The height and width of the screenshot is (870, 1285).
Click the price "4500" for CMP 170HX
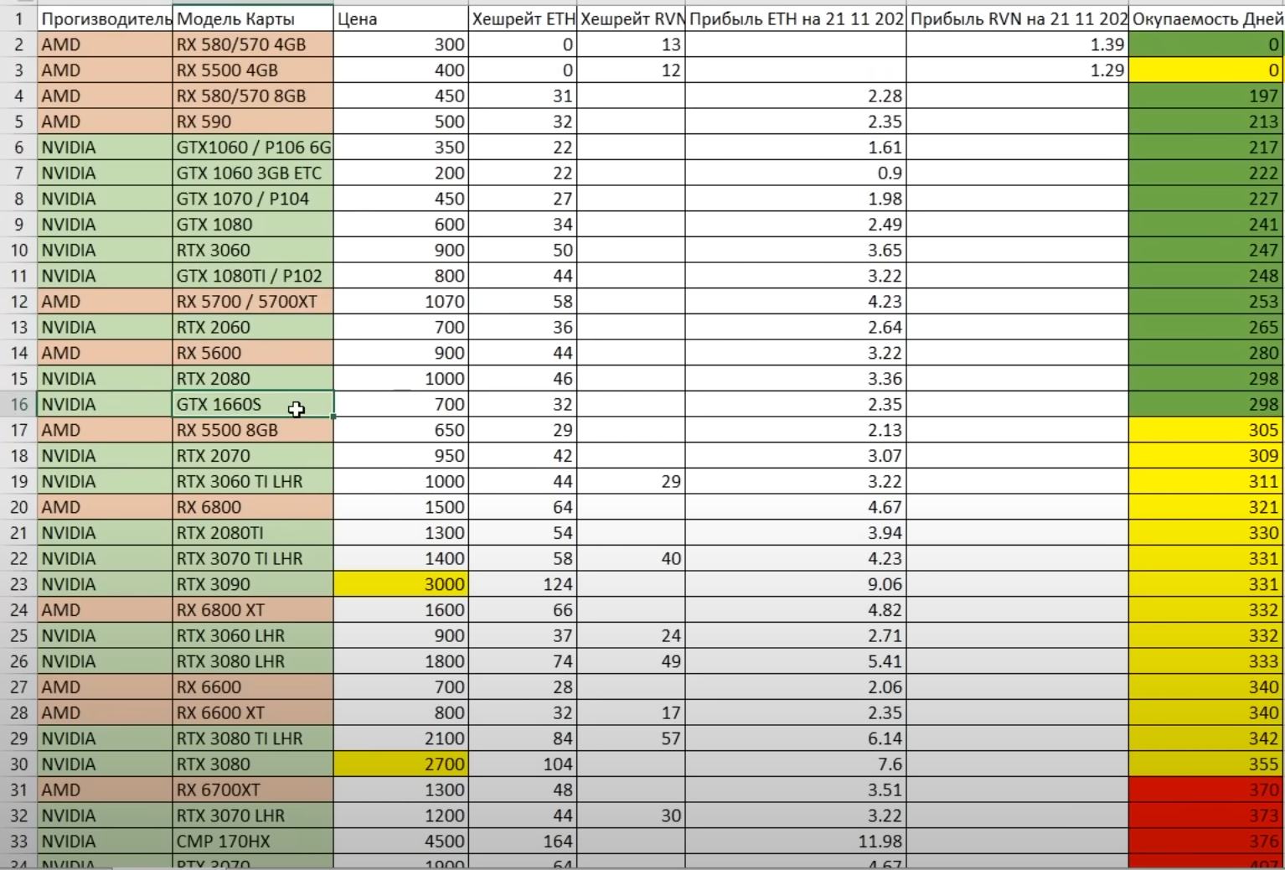[x=401, y=841]
